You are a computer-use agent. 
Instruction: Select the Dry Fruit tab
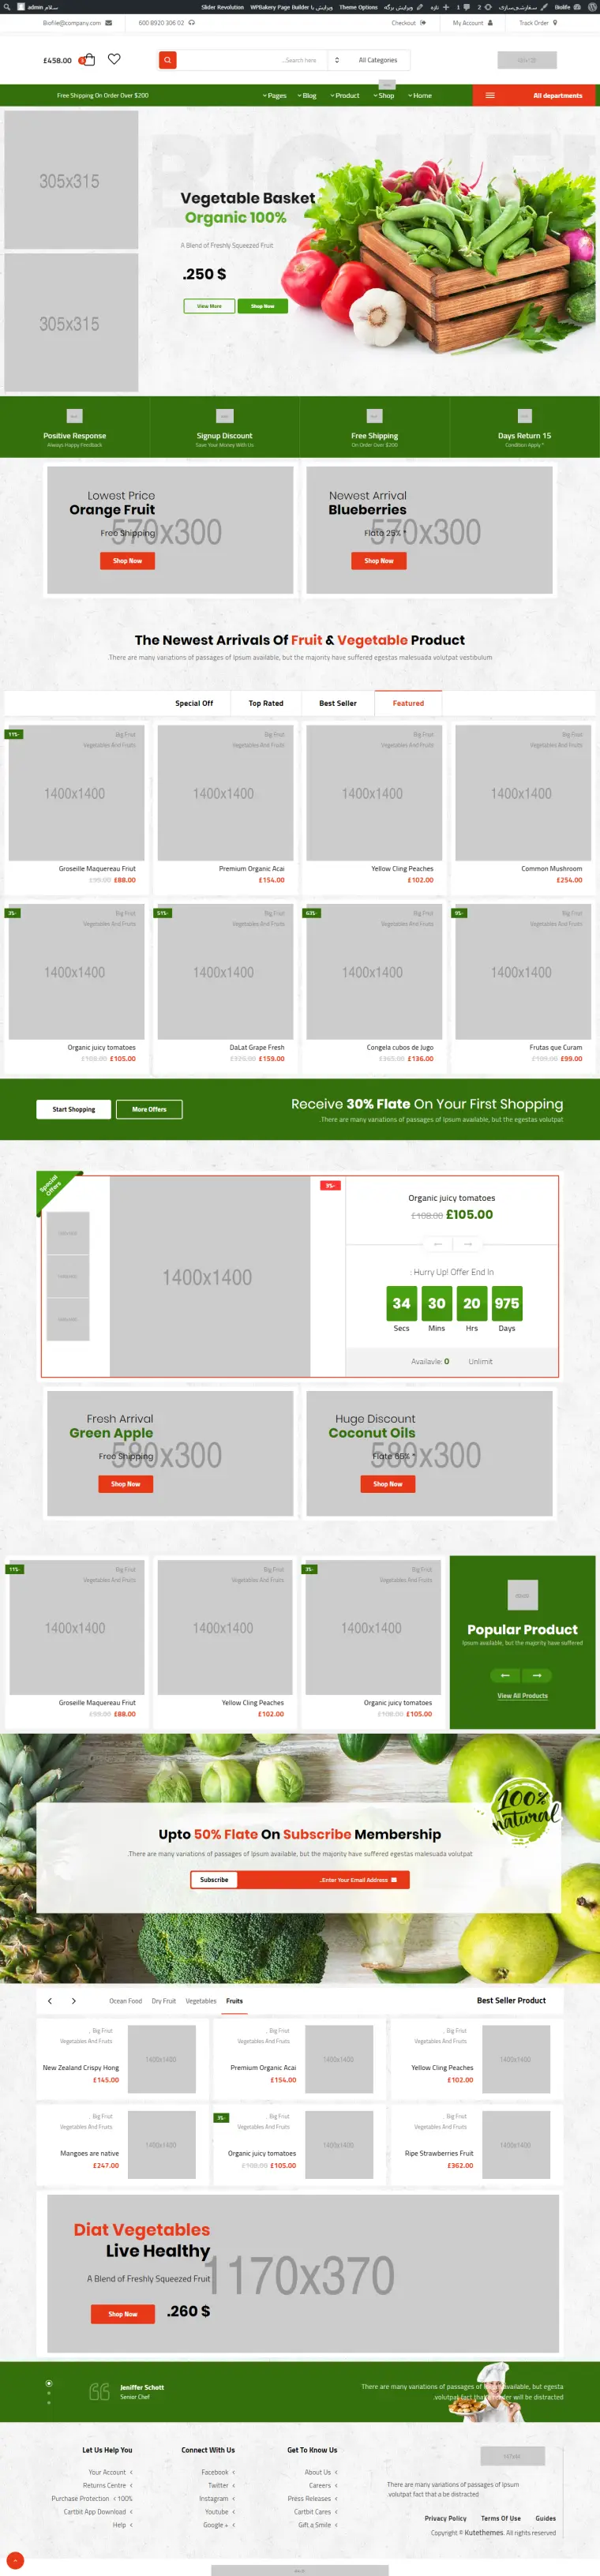[x=164, y=2001]
